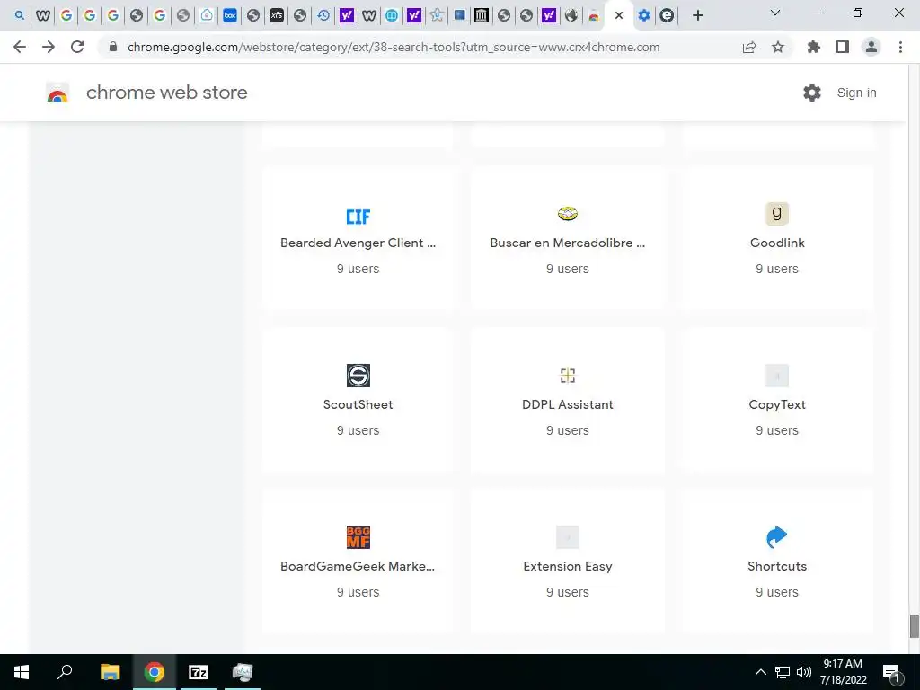Focus the address bar URL
This screenshot has width=920, height=690.
tap(394, 47)
